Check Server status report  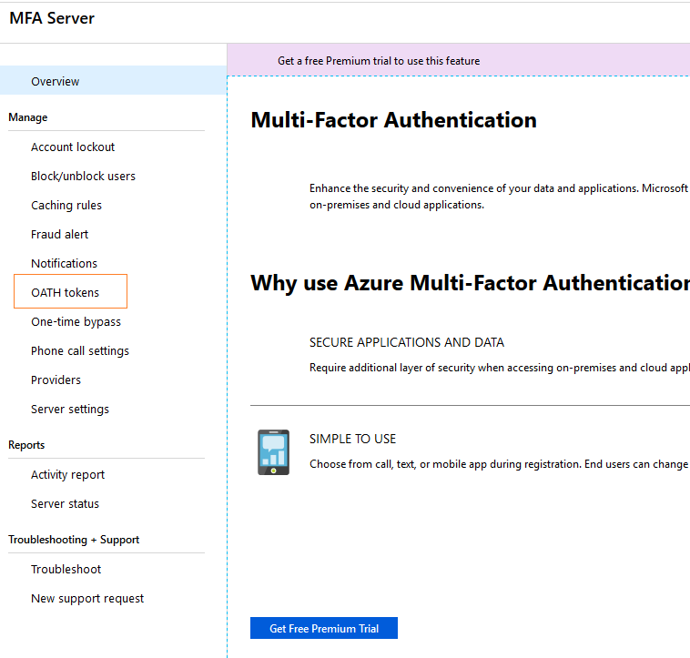(x=66, y=503)
